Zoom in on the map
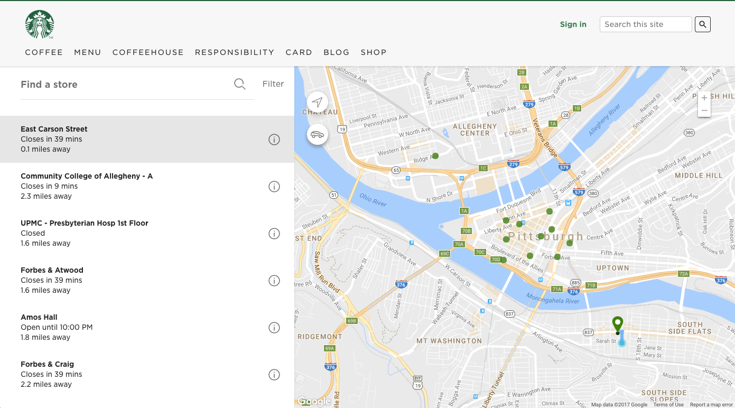The width and height of the screenshot is (735, 408). click(704, 98)
